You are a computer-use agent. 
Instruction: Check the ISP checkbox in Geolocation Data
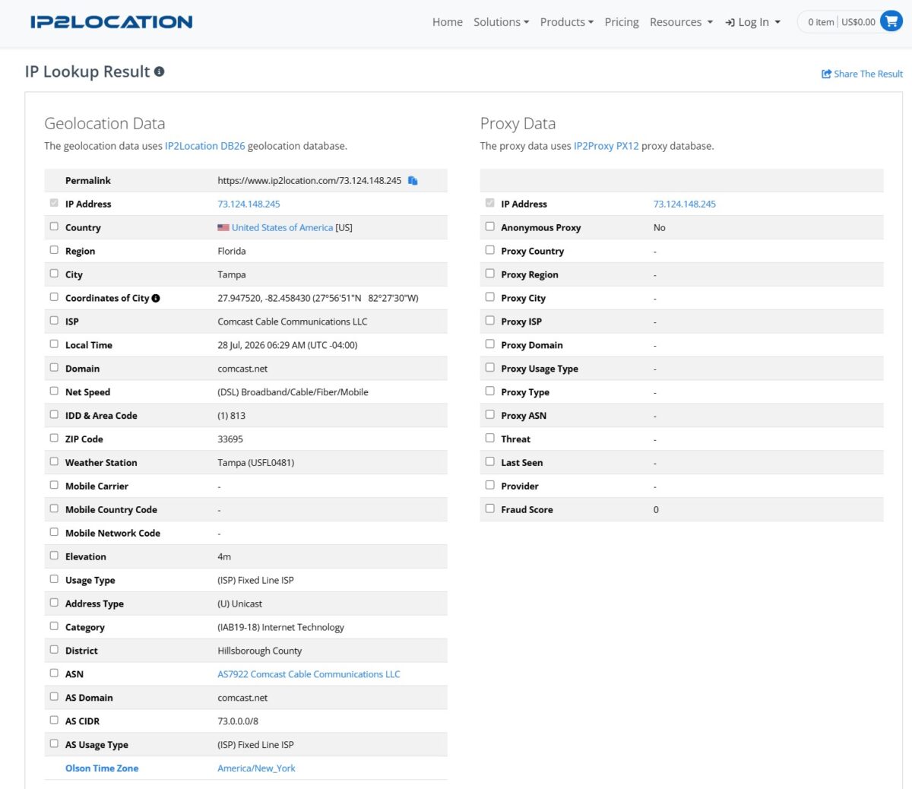click(x=54, y=321)
